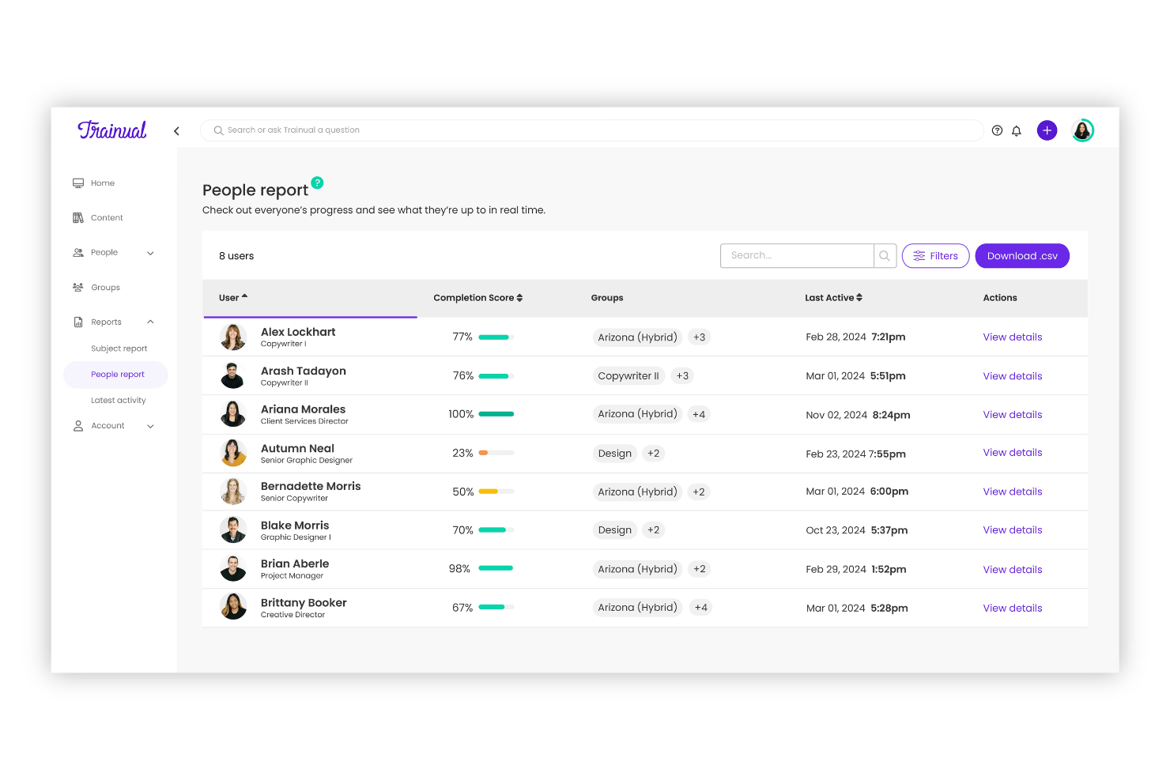The width and height of the screenshot is (1170, 780).
Task: View details for Ariana Morales
Action: 1013,414
